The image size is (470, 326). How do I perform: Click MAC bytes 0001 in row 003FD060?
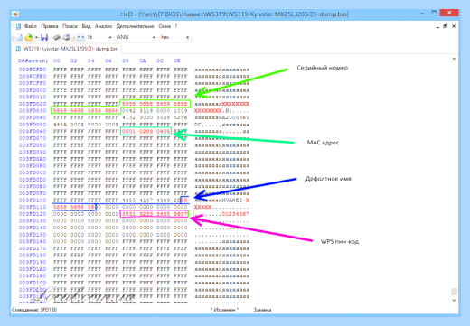pyautogui.click(x=128, y=131)
